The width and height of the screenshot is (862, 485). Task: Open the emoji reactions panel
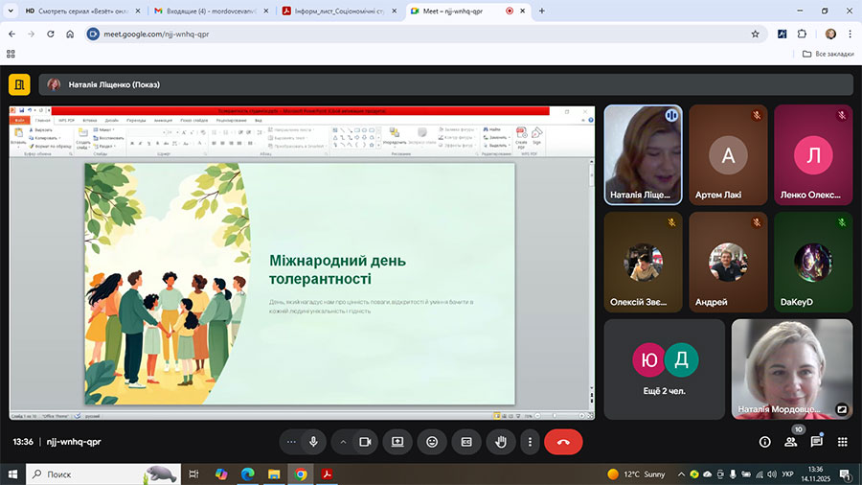[432, 442]
